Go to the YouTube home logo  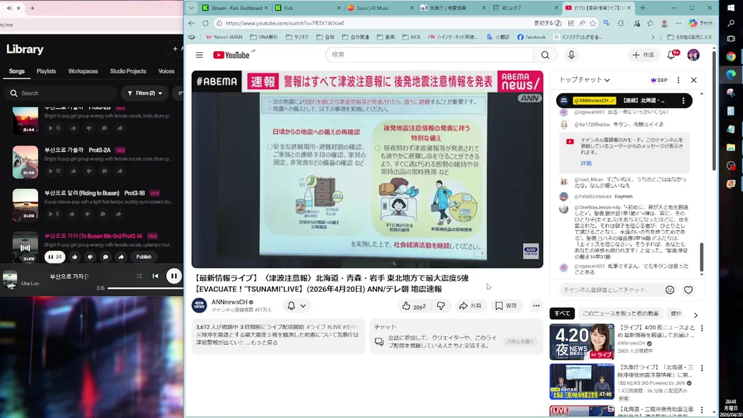[x=231, y=55]
